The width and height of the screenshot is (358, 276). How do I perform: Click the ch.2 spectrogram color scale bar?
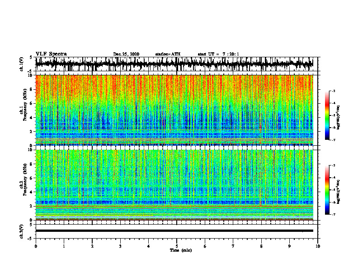(x=327, y=190)
